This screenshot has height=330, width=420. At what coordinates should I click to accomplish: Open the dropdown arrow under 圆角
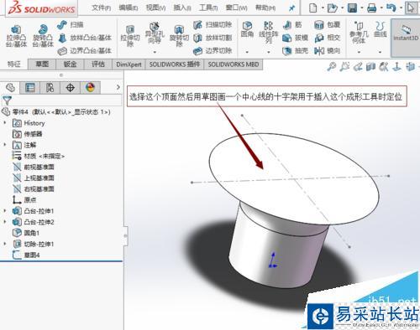pyautogui.click(x=247, y=52)
